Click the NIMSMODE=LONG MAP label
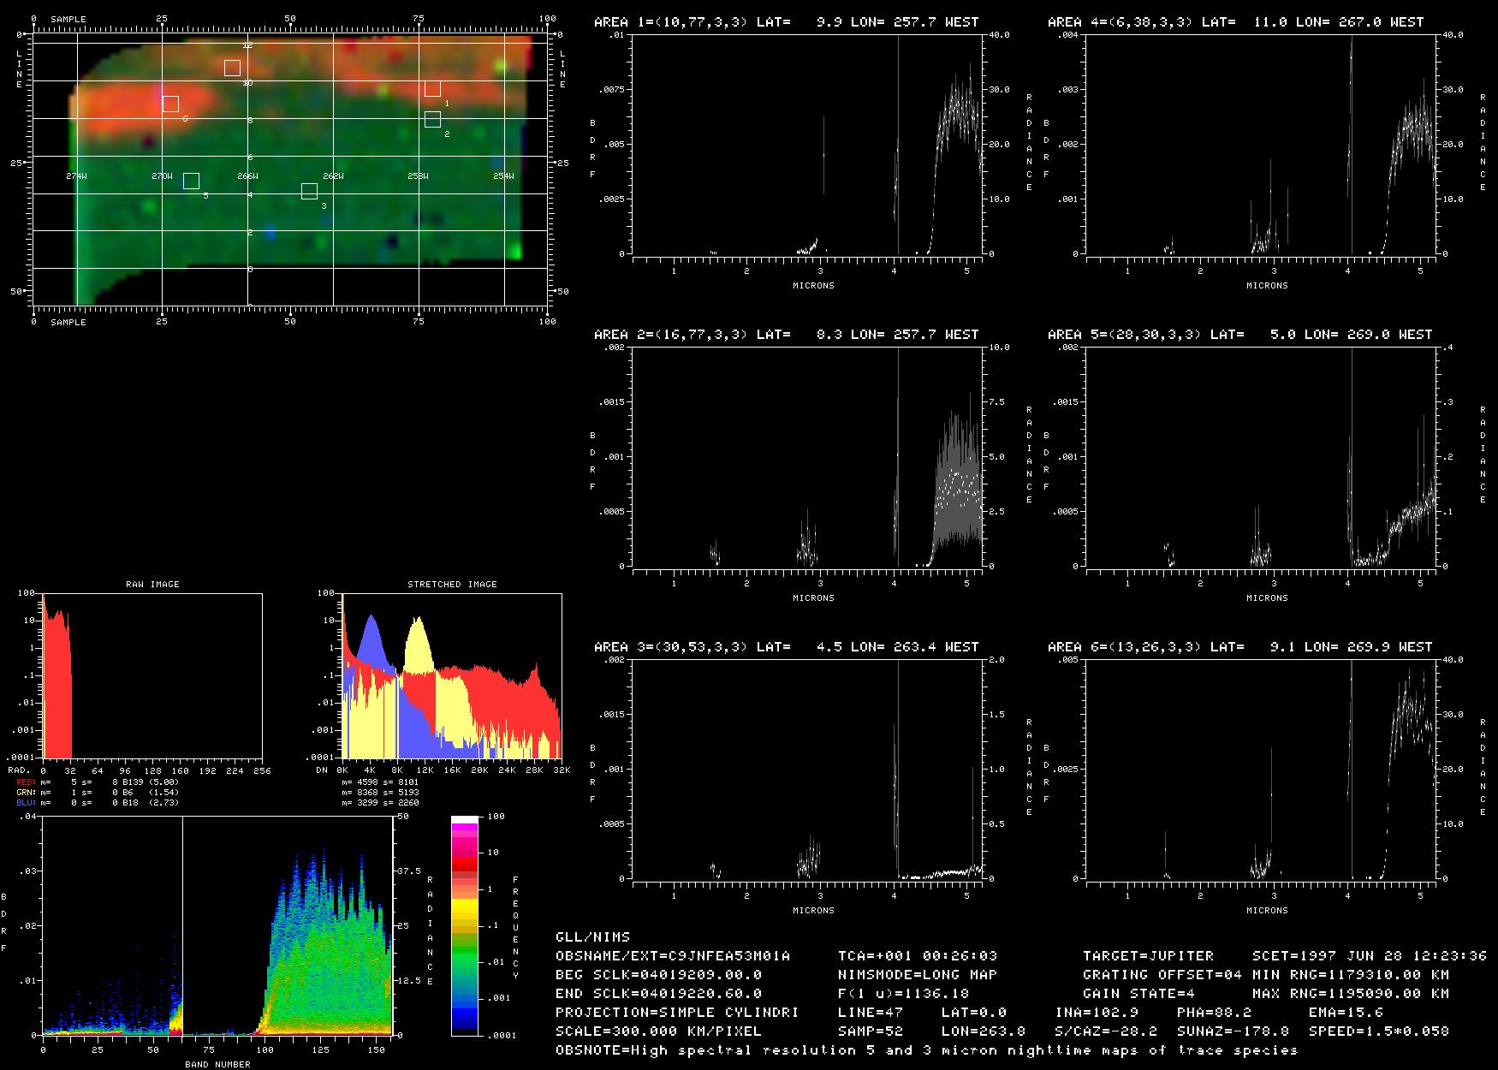Viewport: 1498px width, 1070px height. (917, 975)
